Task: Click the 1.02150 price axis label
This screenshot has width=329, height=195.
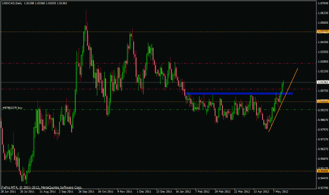Action: point(323,71)
